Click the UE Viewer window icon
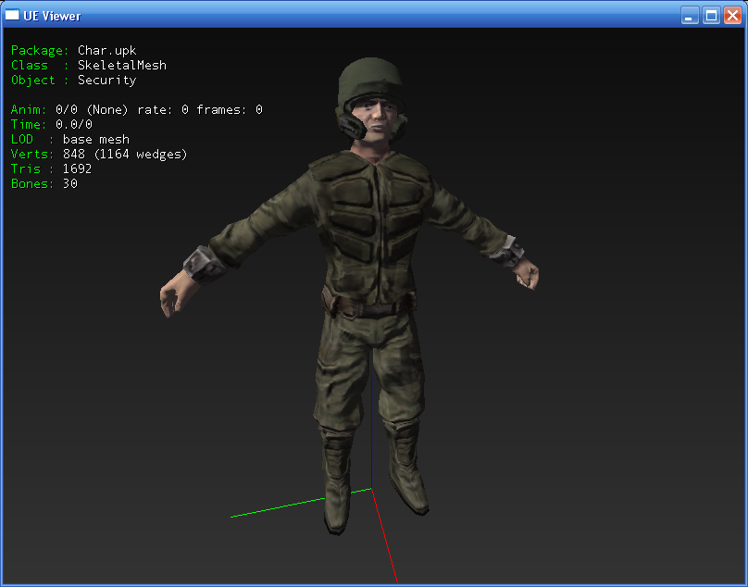 pos(14,16)
